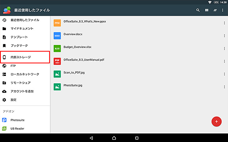This screenshot has width=228, height=142.
Task: Click the マイドキュメント folder icon
Action: coord(4,29)
